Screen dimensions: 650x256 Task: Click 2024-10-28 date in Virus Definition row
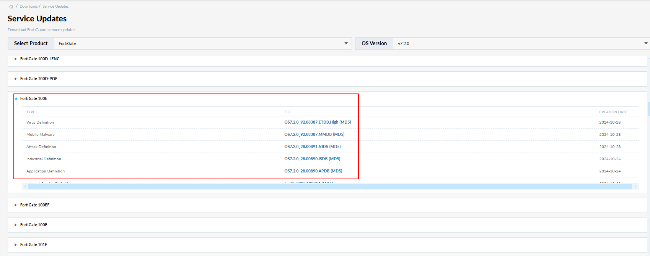point(610,122)
